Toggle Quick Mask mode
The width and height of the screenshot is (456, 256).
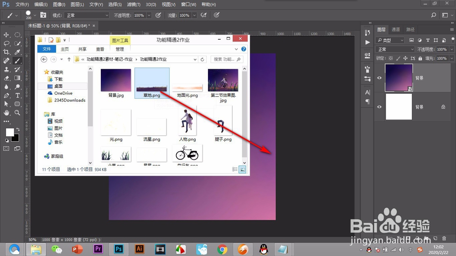pos(6,149)
